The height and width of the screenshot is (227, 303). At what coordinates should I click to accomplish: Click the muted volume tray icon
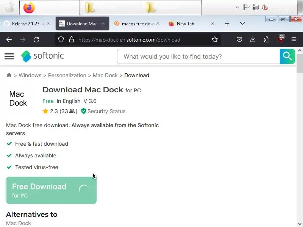point(264,7)
